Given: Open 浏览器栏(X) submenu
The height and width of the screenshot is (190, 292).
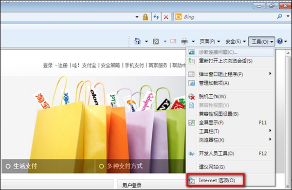Looking at the screenshot, I should point(230,140).
